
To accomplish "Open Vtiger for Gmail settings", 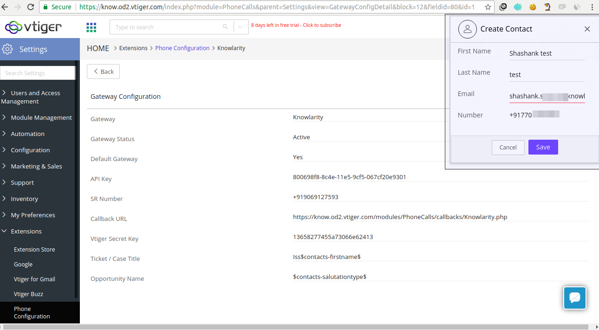I will (x=34, y=279).
